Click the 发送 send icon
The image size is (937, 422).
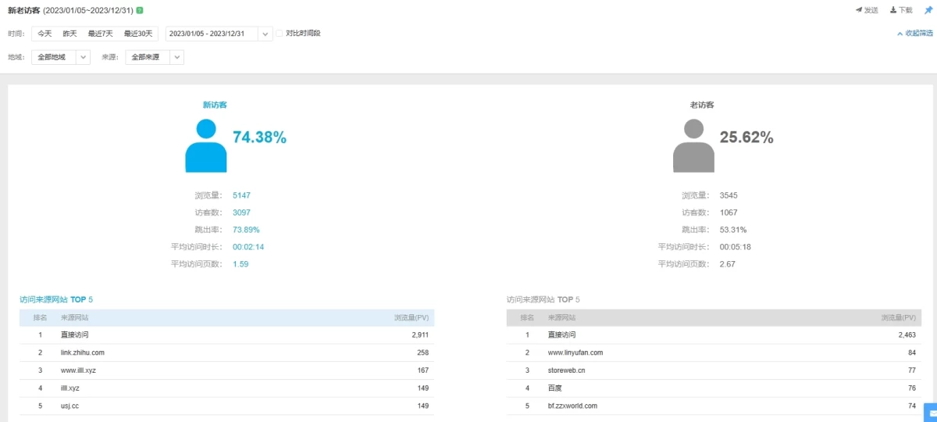859,10
